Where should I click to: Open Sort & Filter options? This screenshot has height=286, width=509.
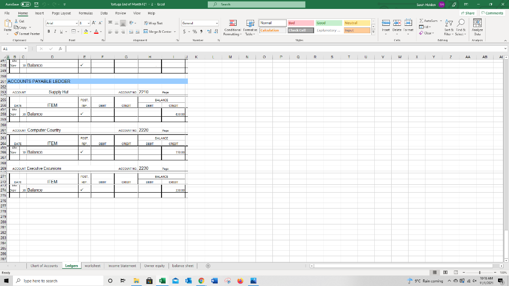click(449, 28)
